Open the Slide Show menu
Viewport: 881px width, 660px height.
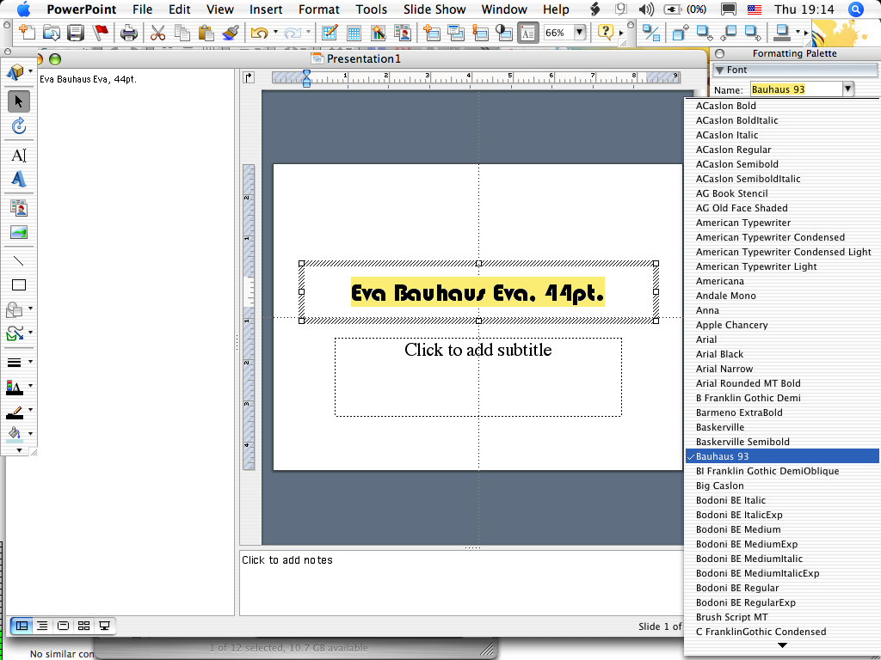point(434,9)
